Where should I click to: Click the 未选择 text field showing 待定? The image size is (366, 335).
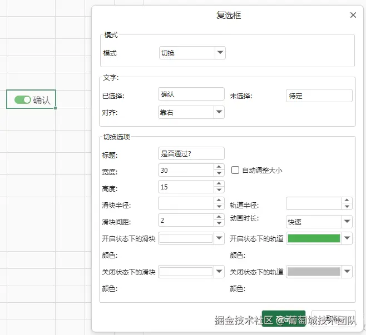319,96
